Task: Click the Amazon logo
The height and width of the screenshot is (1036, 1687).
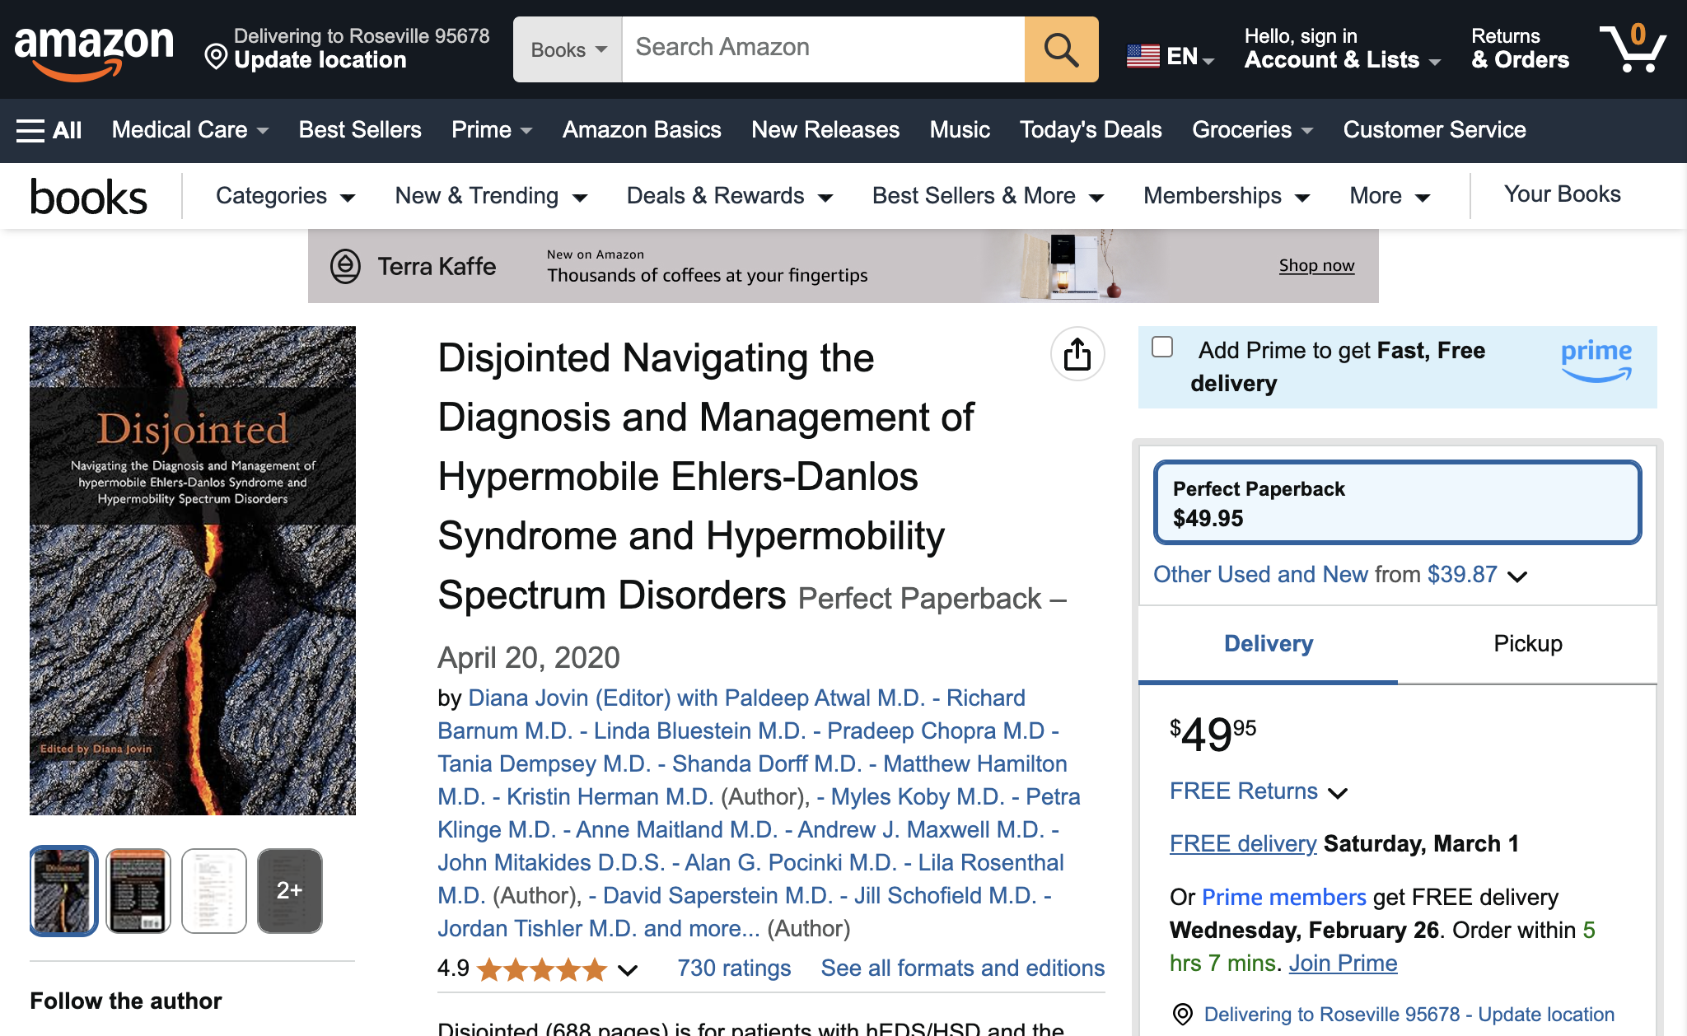Action: coord(94,51)
